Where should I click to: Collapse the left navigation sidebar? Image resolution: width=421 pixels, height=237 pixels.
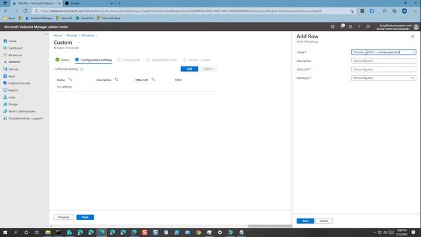pyautogui.click(x=46, y=34)
